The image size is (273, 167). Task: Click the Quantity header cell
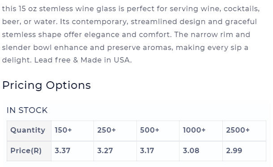29,131
